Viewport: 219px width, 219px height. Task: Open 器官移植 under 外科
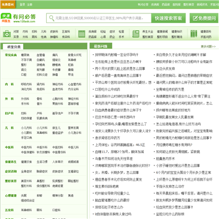tap(73, 103)
